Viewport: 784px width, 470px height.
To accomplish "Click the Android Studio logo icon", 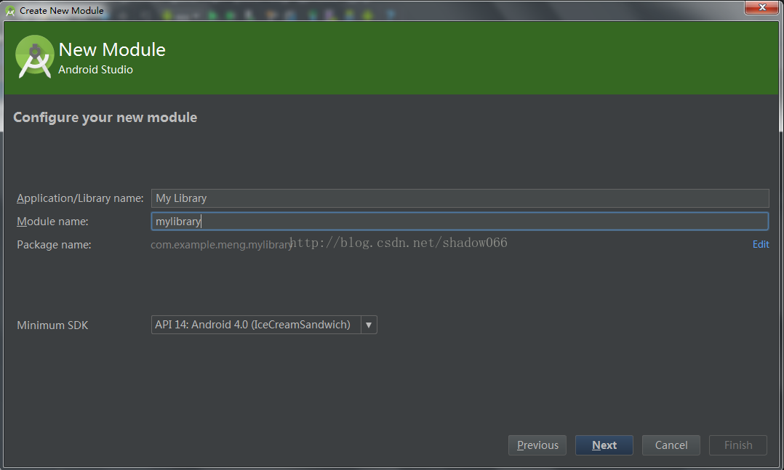I will pyautogui.click(x=34, y=57).
